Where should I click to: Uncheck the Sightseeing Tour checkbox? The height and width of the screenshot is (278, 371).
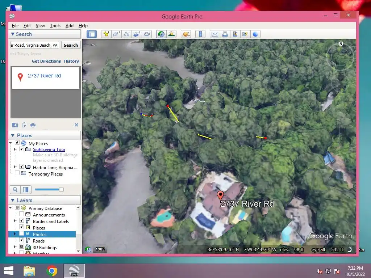point(21,149)
